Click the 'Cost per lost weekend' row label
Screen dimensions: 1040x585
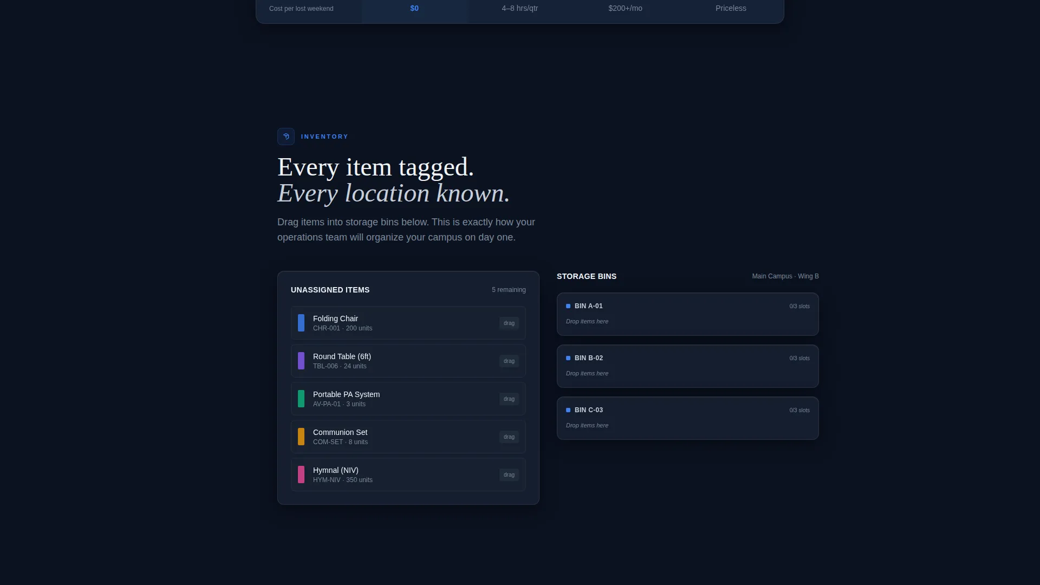coord(301,9)
